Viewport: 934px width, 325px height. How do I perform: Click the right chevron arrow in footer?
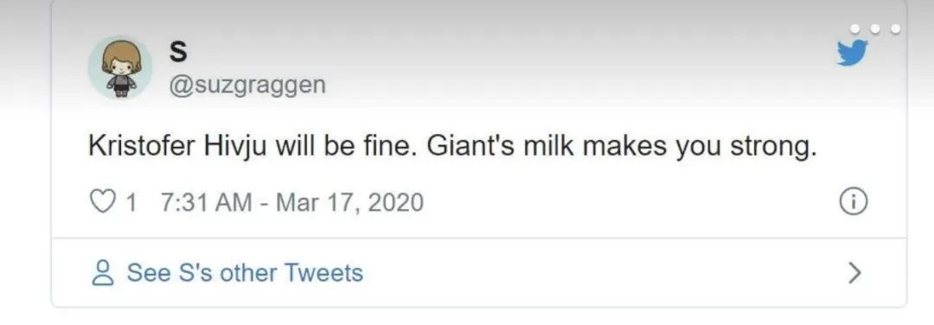[x=854, y=273]
